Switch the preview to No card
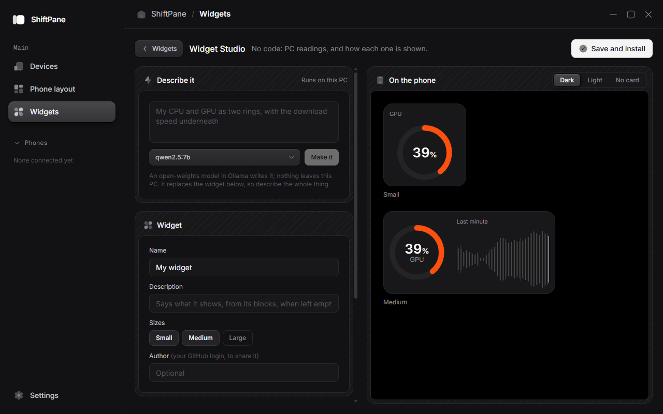The height and width of the screenshot is (414, 663). (627, 80)
